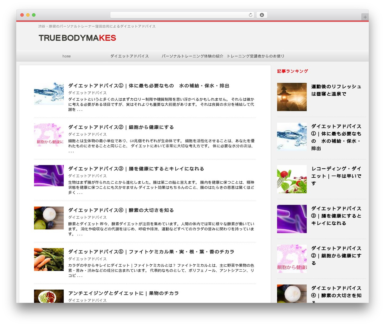Open article ダイエットアドバイス① 水の補給・保水・排出
385x326 pixels.
coord(149,86)
